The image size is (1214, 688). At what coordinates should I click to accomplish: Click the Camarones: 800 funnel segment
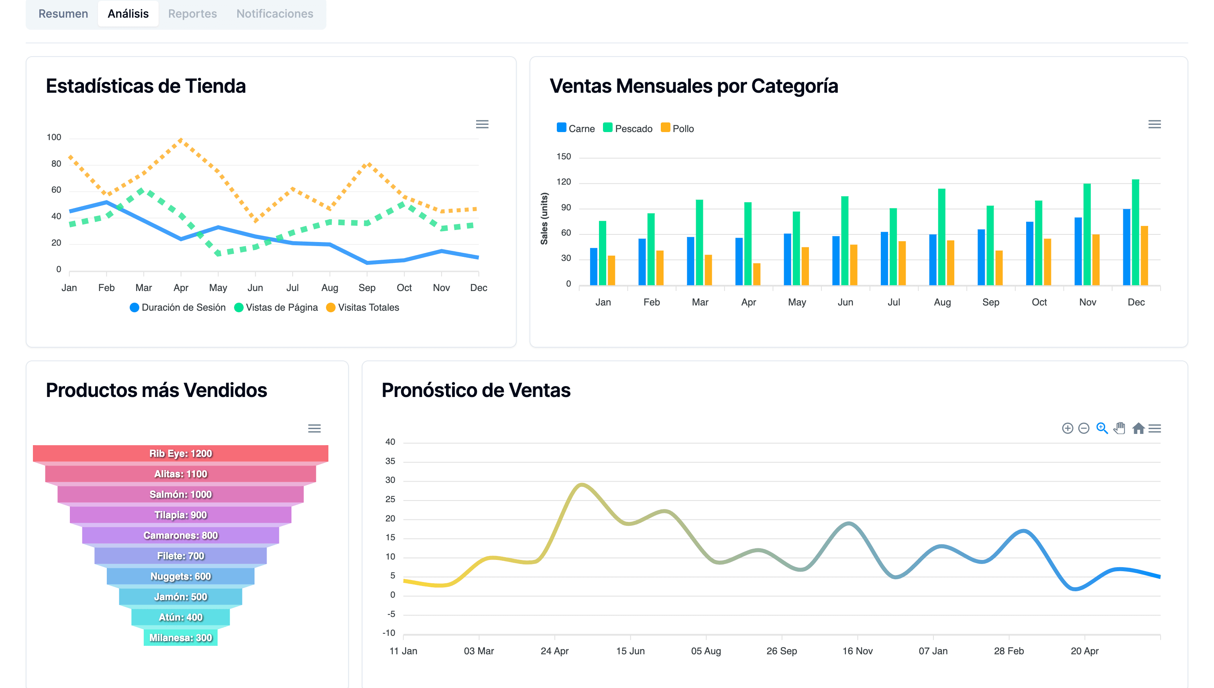(181, 535)
